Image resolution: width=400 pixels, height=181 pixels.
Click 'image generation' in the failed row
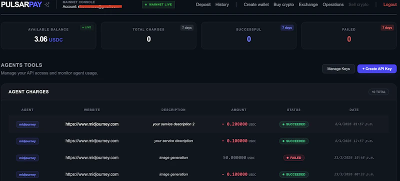[x=173, y=157]
